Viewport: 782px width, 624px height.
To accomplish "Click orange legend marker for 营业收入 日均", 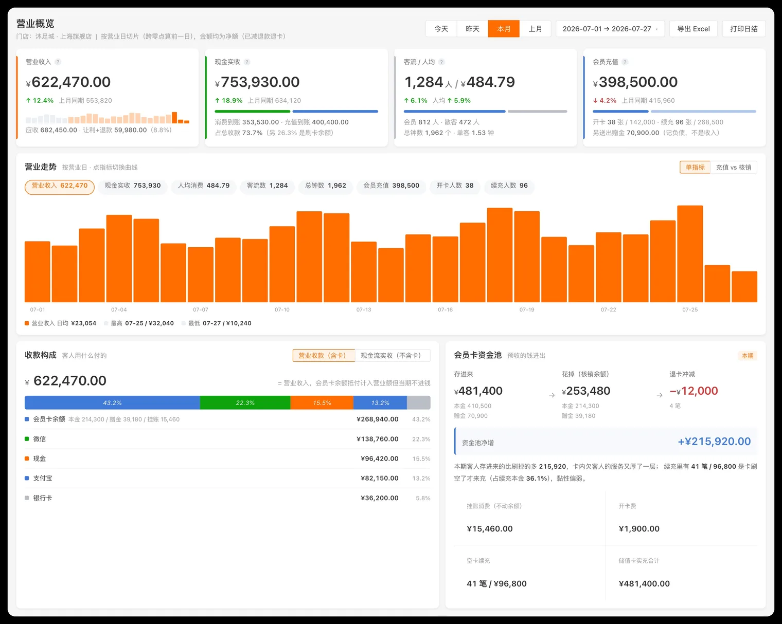I will tap(27, 323).
